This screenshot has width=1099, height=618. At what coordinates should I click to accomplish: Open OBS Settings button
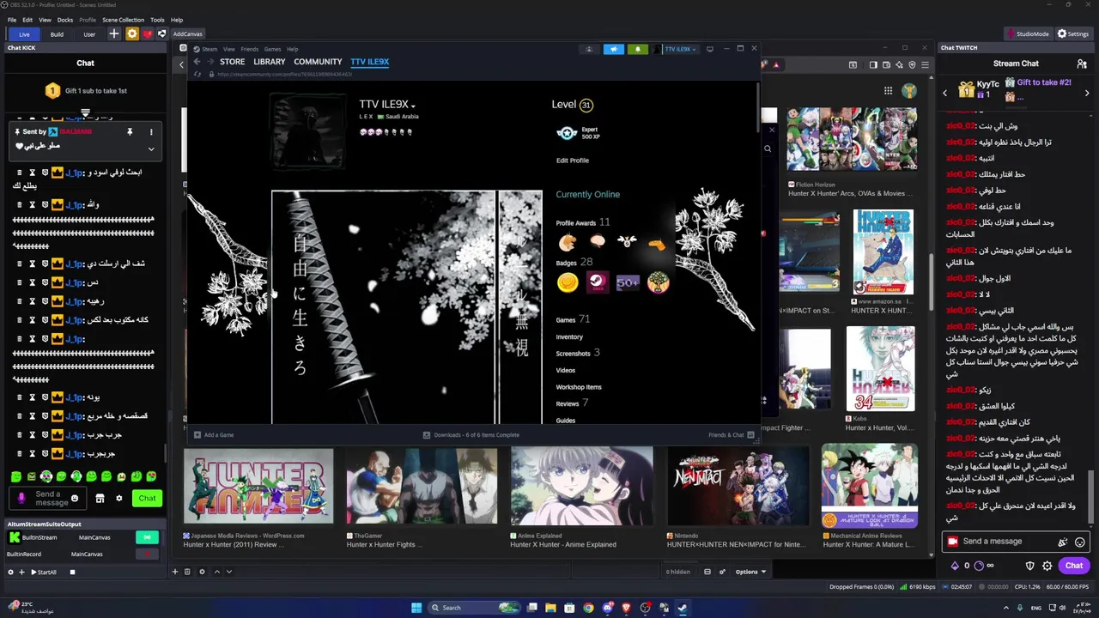click(1073, 33)
